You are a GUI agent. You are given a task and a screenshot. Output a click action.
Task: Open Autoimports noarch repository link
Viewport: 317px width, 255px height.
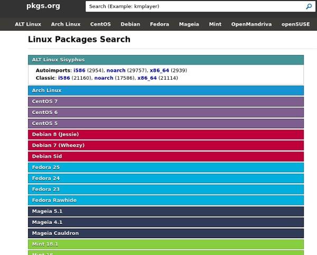(x=116, y=71)
